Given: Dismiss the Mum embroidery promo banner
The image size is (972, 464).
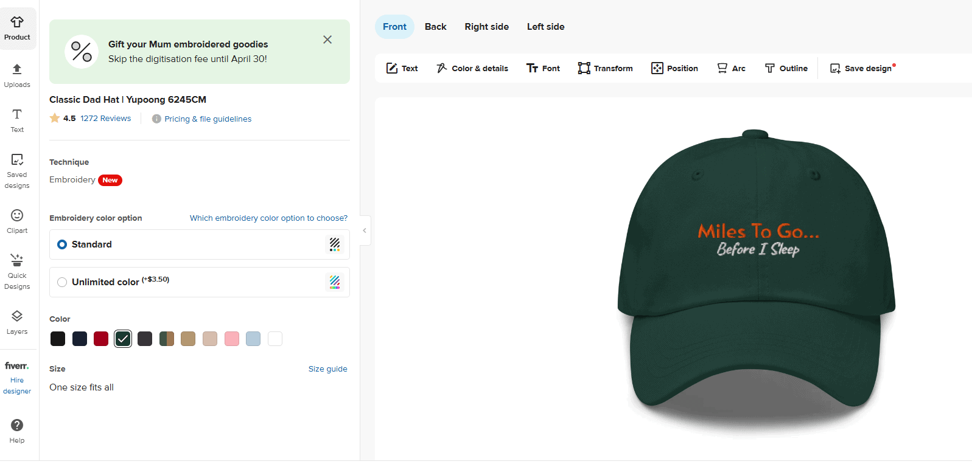Looking at the screenshot, I should [327, 40].
